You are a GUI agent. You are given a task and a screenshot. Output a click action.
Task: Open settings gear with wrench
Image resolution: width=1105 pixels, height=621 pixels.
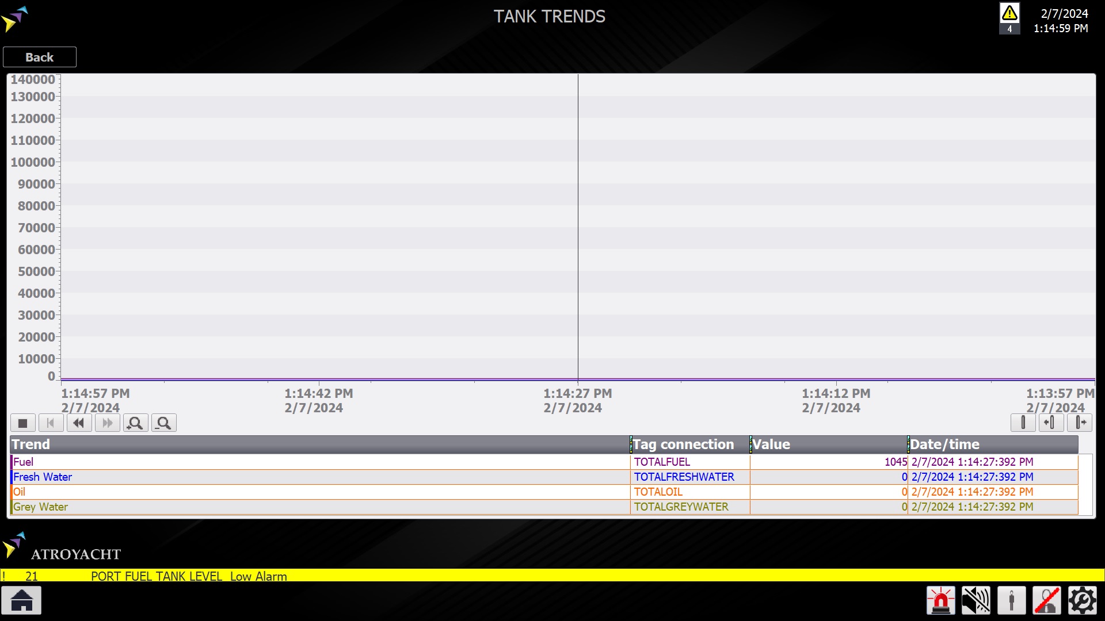(1082, 601)
